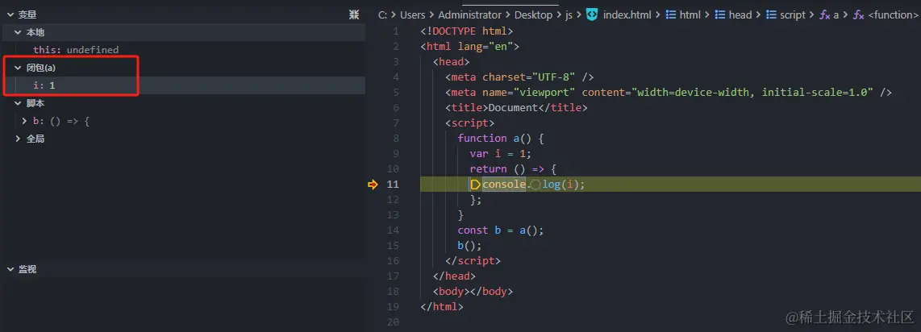Collapse the 闭包(a) scope chevron
Screen dimensions: 921x332
pos(18,68)
